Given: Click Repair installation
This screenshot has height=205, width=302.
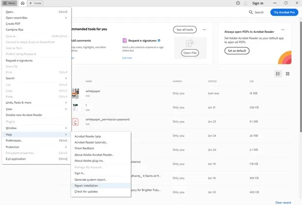Looking at the screenshot, I should 101,186.
